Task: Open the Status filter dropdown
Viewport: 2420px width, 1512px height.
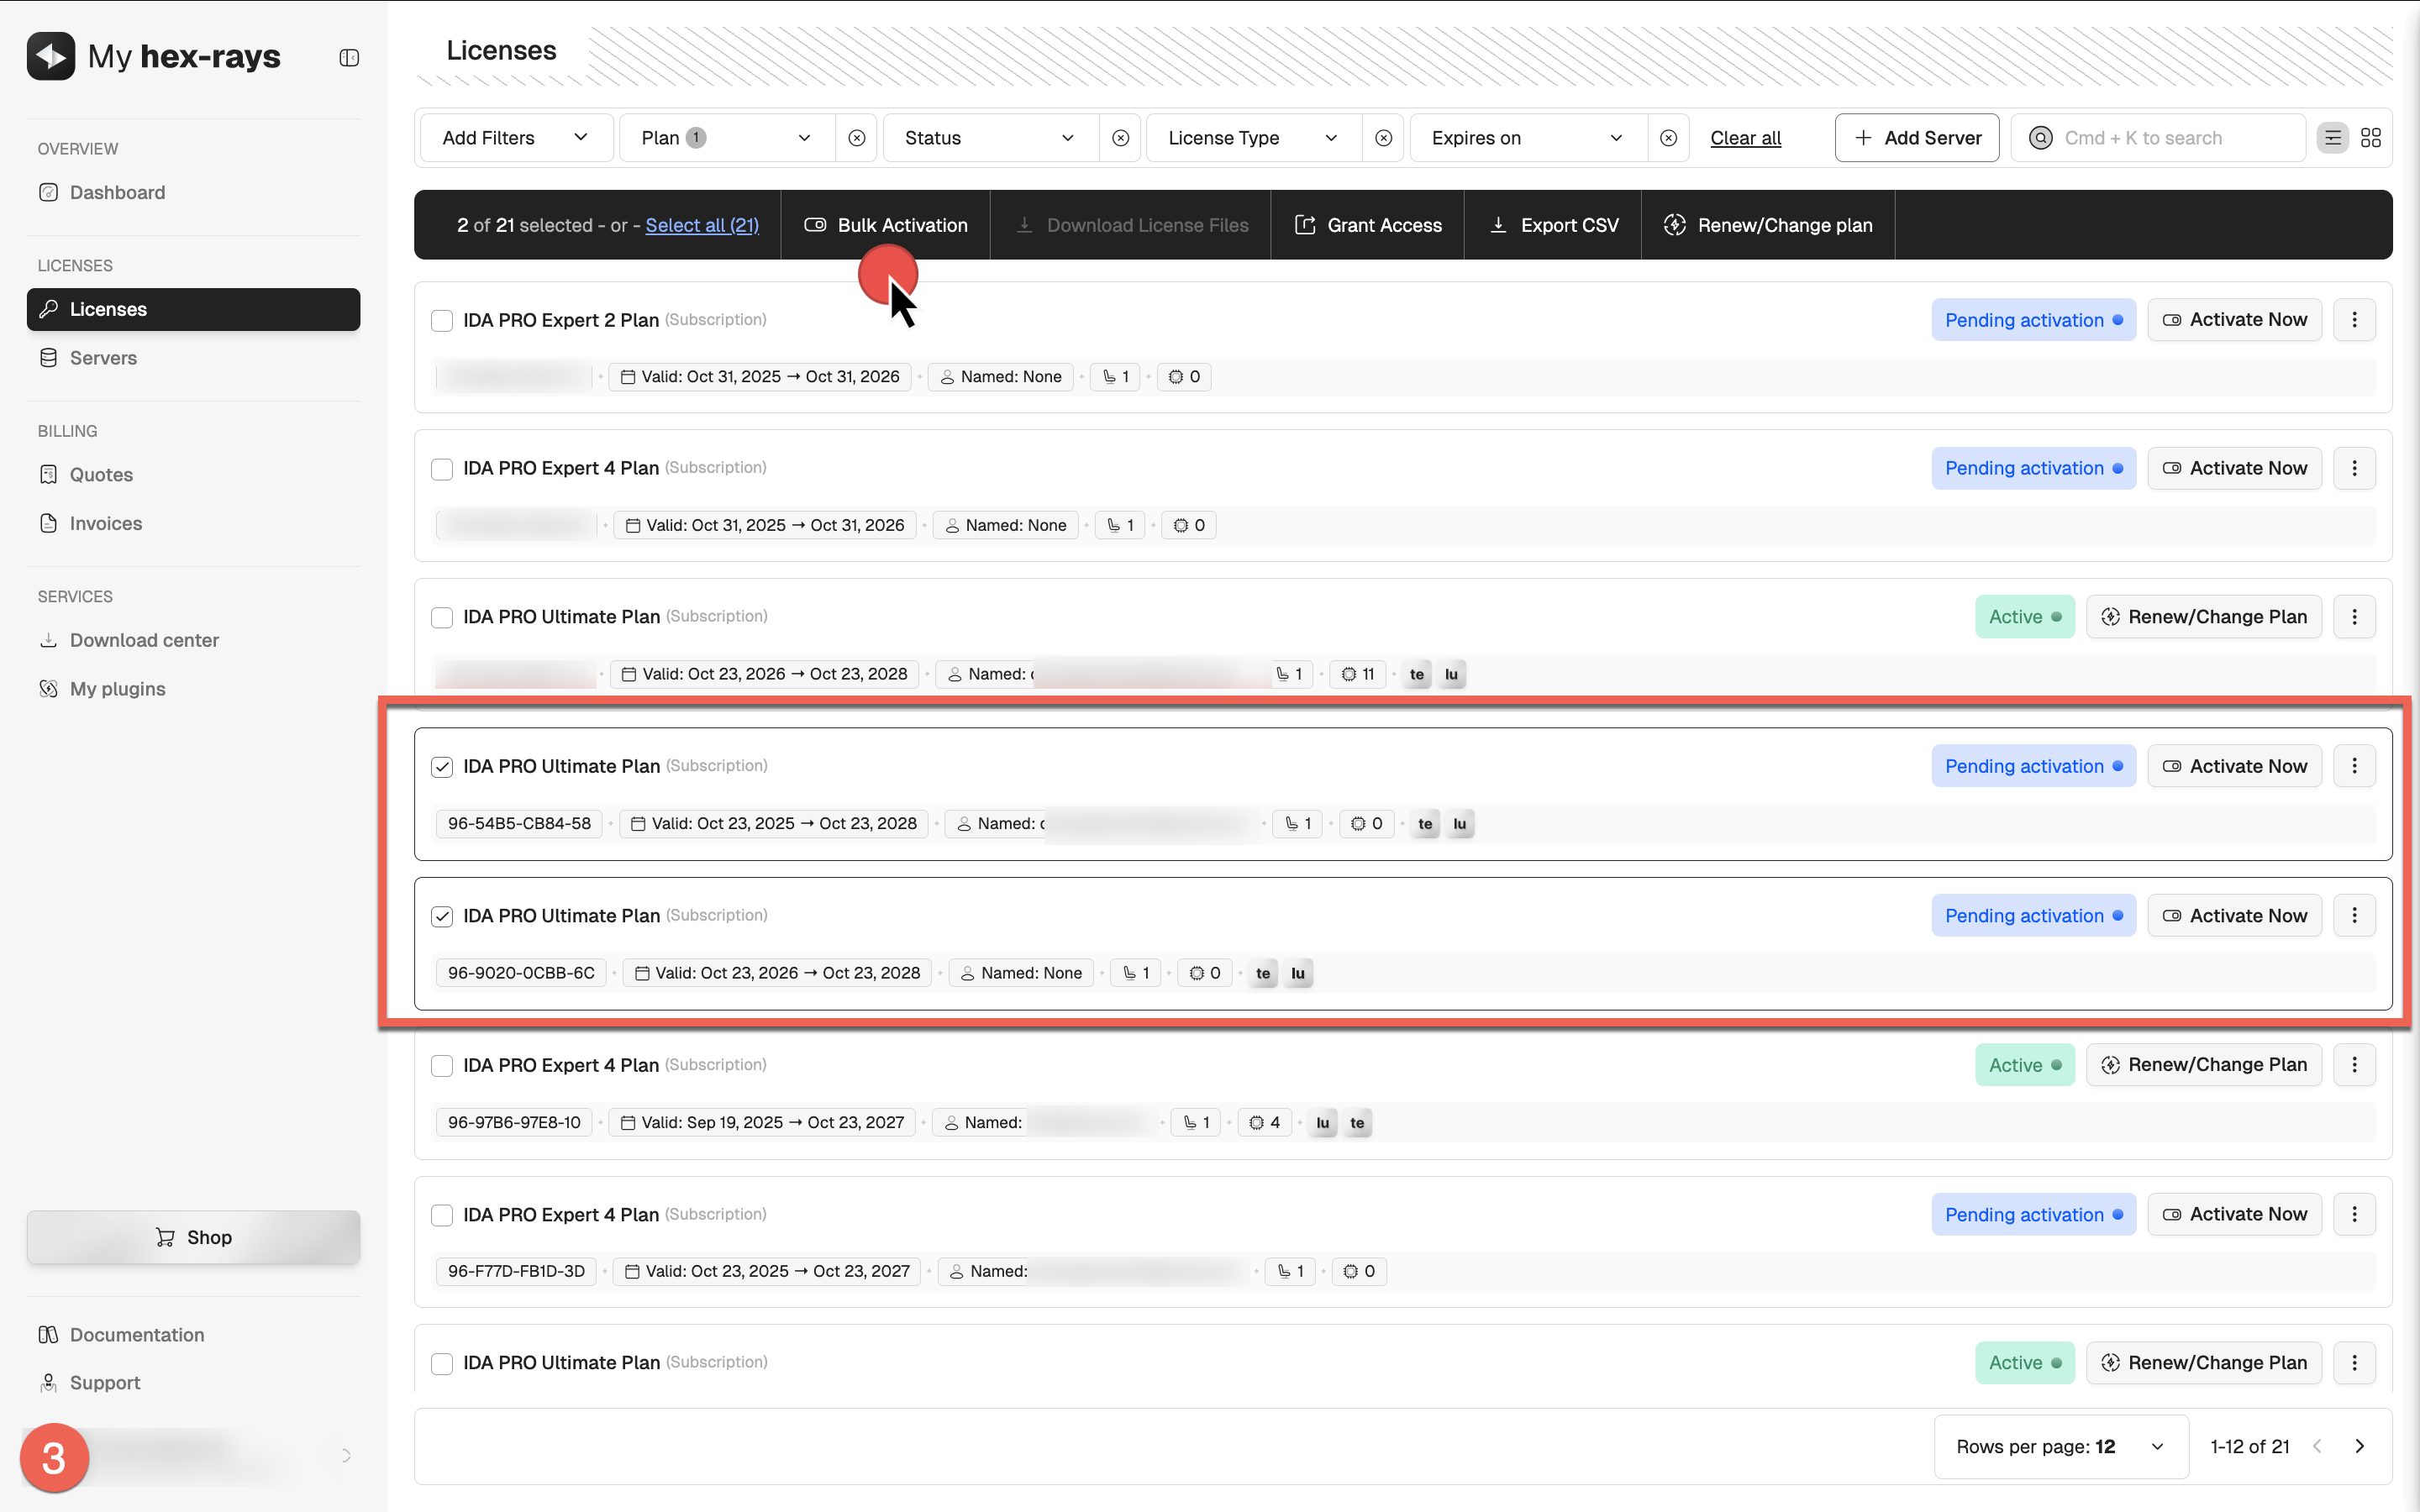Action: pos(989,138)
